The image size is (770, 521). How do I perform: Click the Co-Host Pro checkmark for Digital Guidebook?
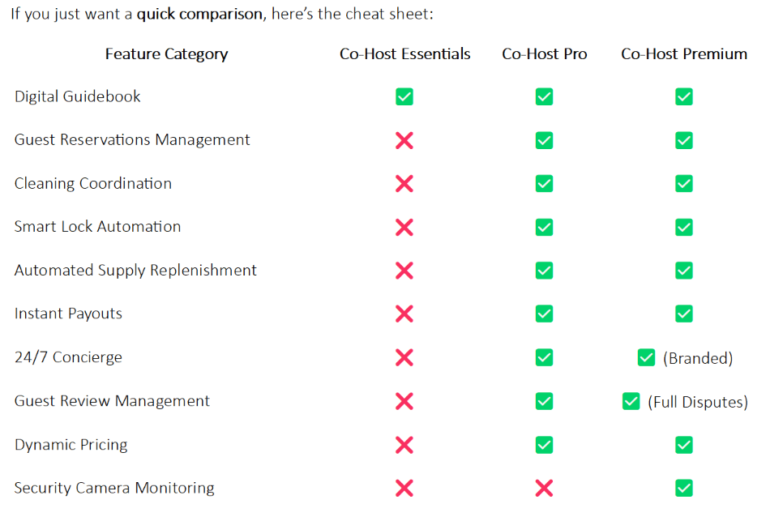click(x=545, y=97)
